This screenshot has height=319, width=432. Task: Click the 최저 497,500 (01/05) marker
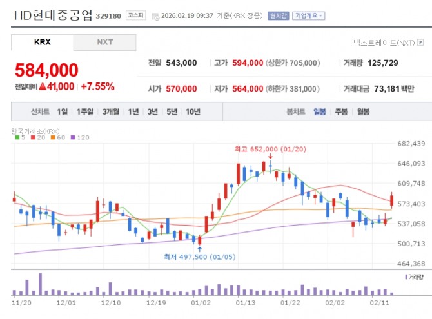(x=200, y=257)
